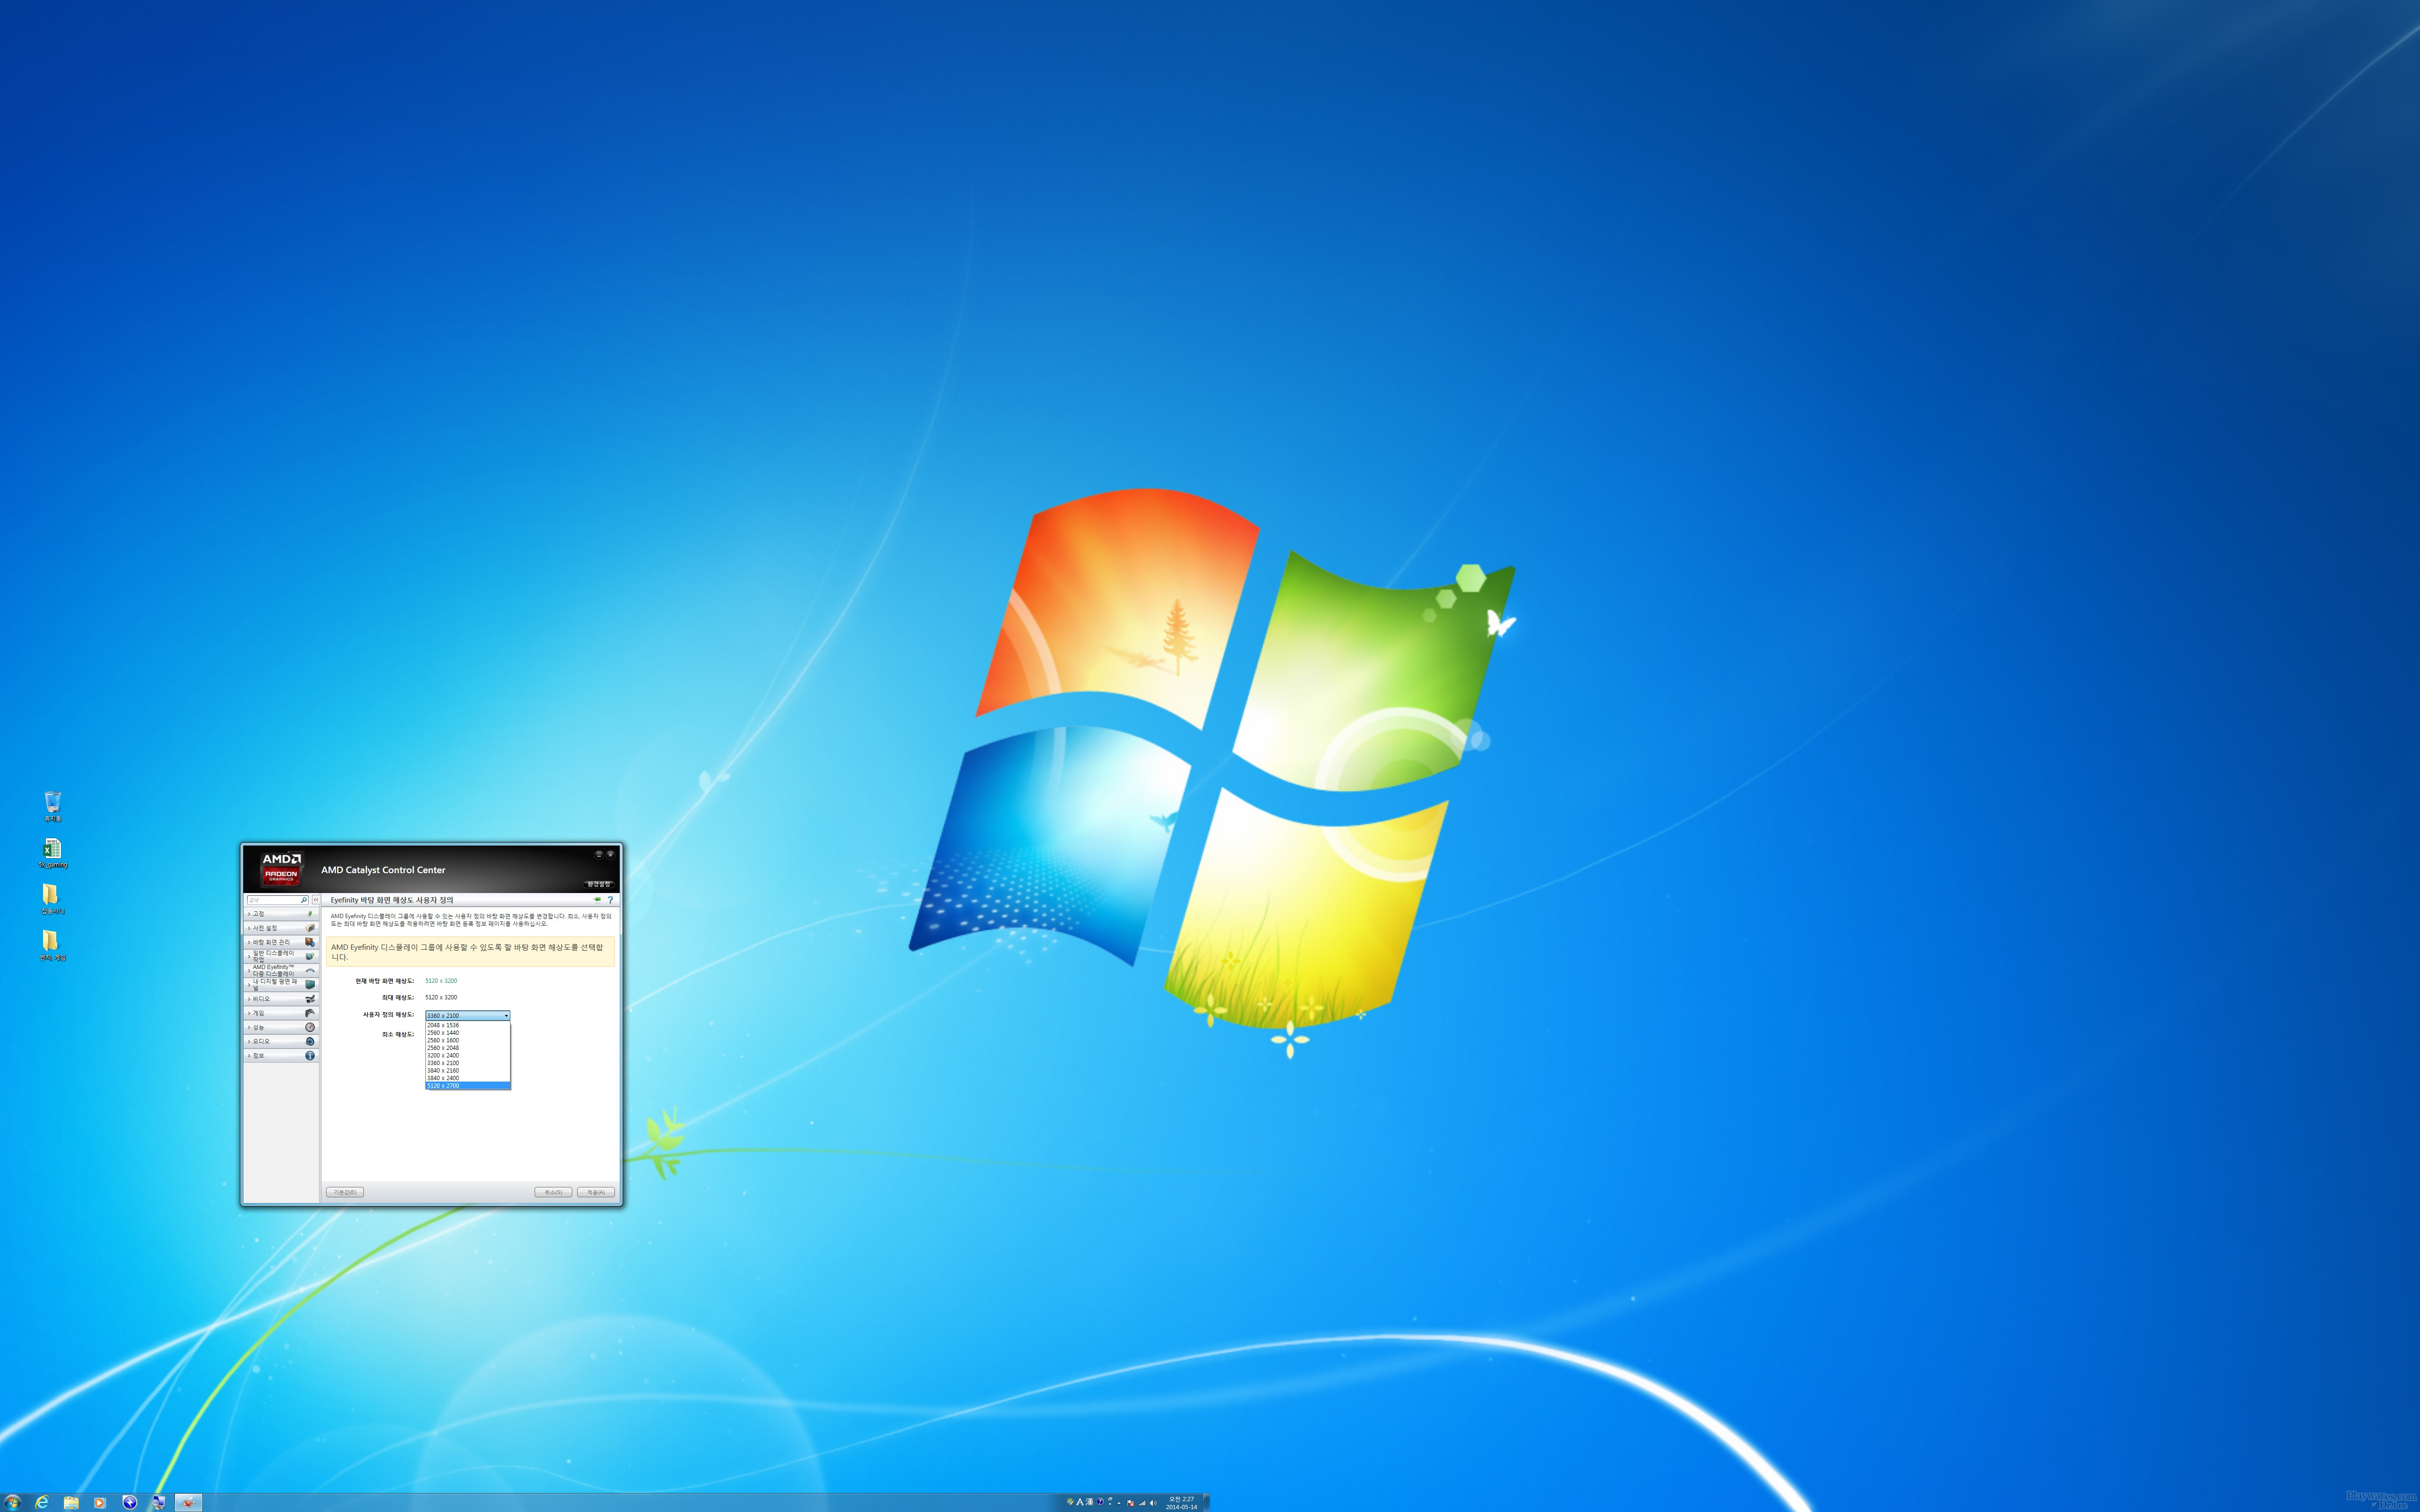This screenshot has width=2420, height=1512.
Task: Open help via the question mark icon
Action: coord(611,900)
